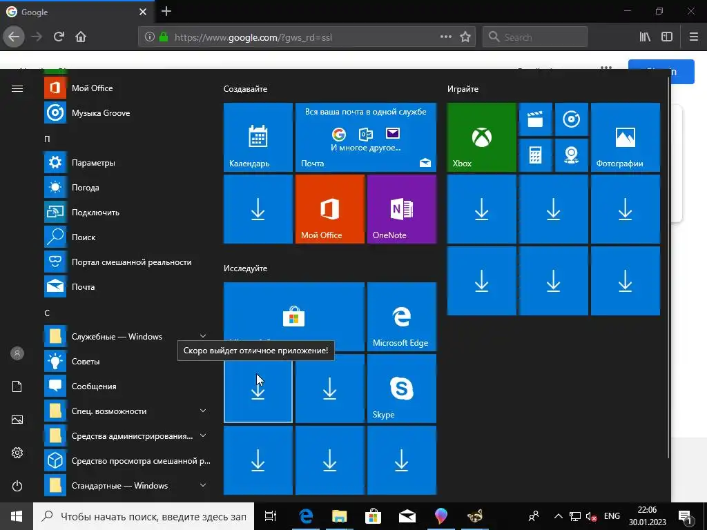The height and width of the screenshot is (530, 707).
Task: Open the Xbox tile
Action: pos(481,137)
